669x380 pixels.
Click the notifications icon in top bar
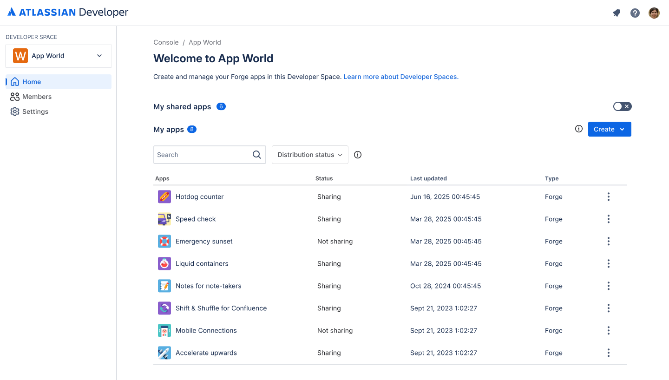[617, 13]
